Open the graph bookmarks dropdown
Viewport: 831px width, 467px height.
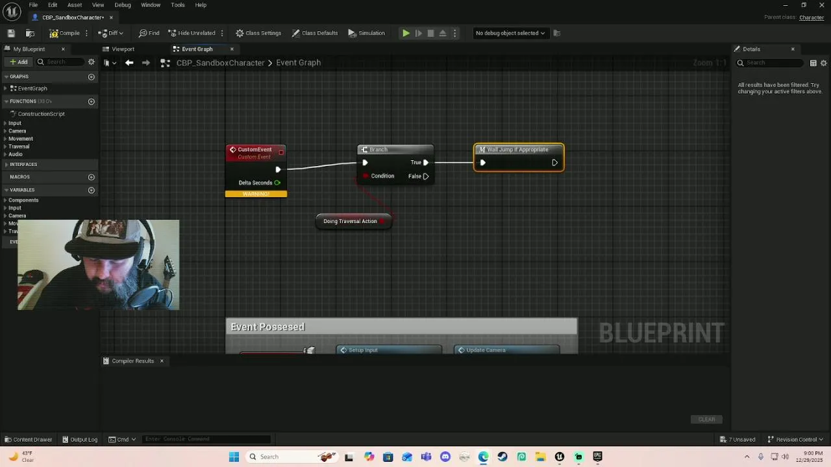coord(110,63)
